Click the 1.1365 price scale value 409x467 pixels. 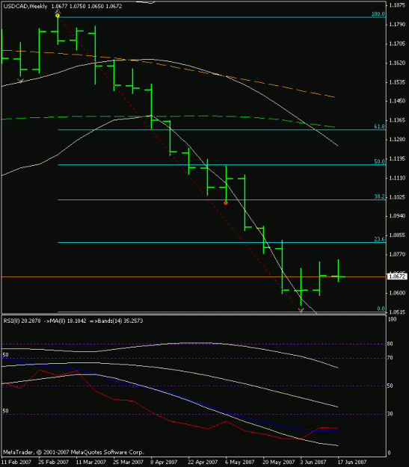coord(397,120)
